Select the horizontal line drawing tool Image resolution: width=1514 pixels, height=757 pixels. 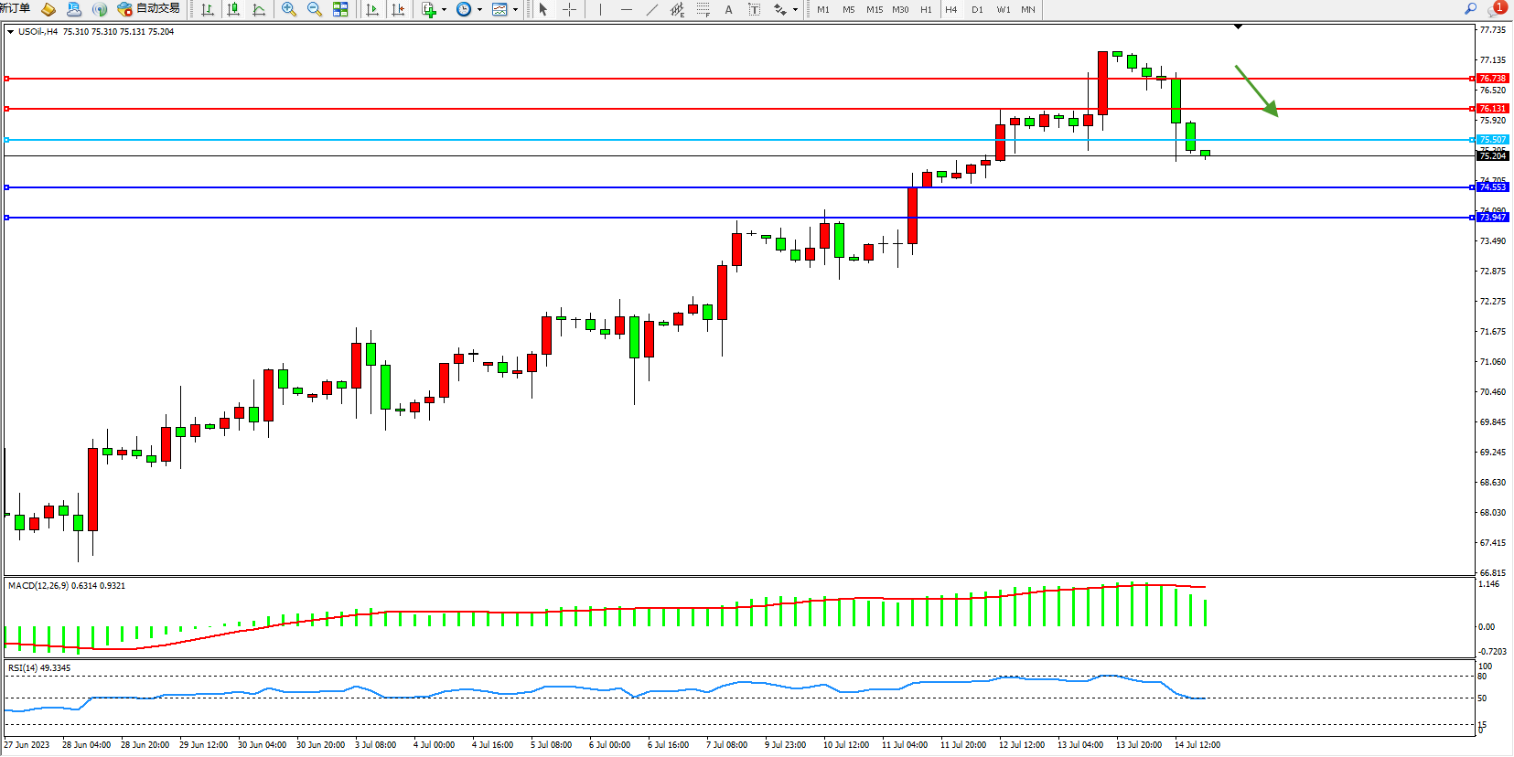[x=626, y=9]
